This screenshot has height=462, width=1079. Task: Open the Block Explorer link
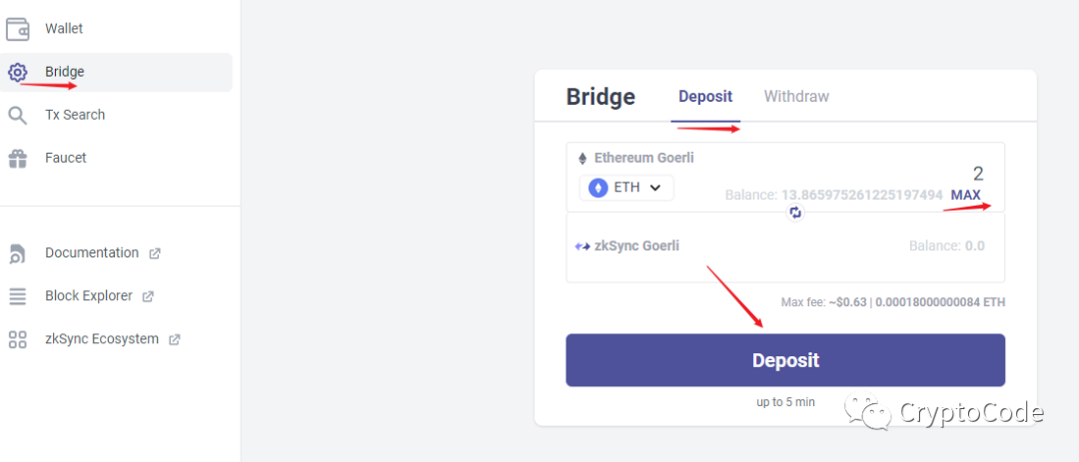click(89, 296)
